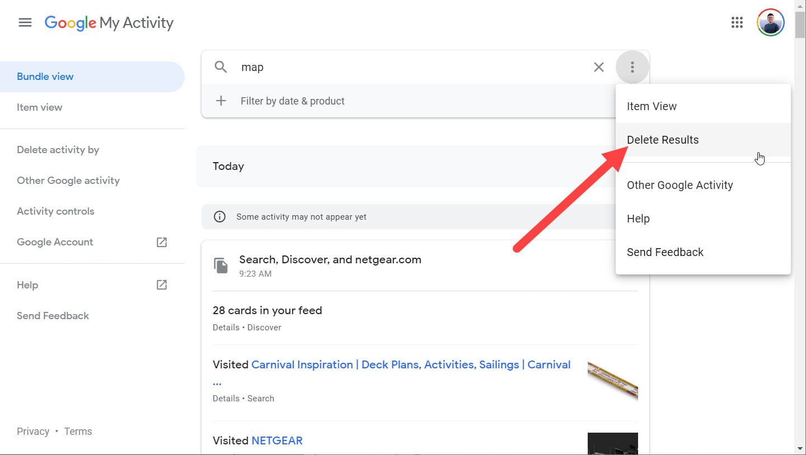The width and height of the screenshot is (806, 455).
Task: Choose Item View from the menu
Action: tap(652, 106)
